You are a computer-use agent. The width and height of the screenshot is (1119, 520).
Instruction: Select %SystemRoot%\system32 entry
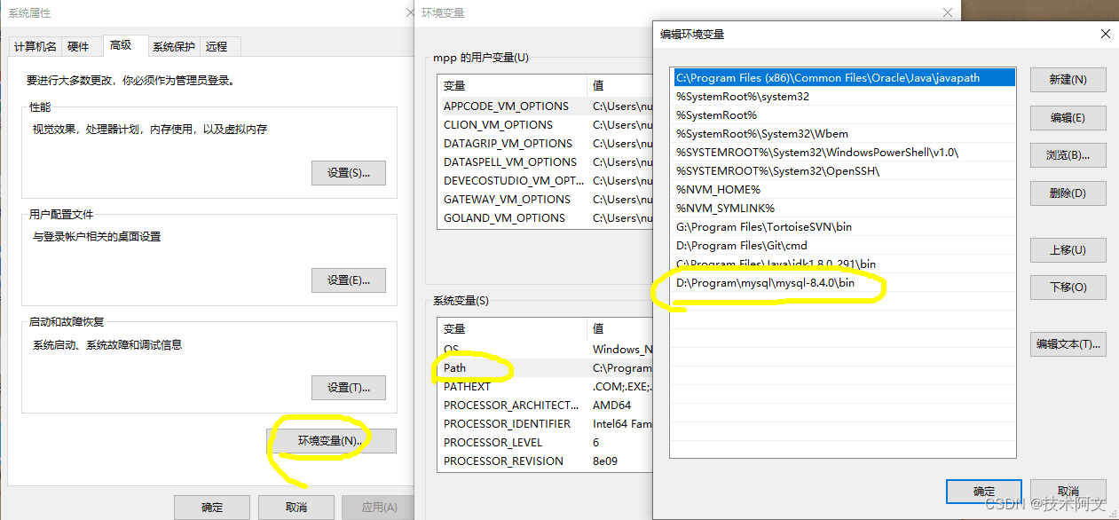[843, 97]
